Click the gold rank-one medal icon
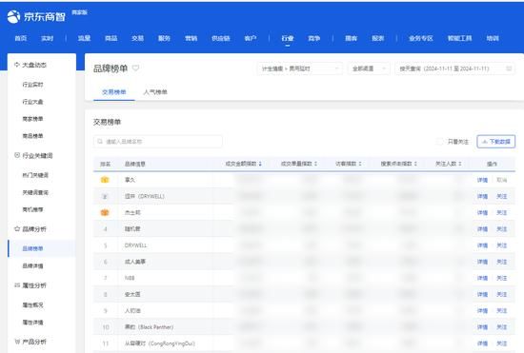The image size is (524, 353). 105,180
